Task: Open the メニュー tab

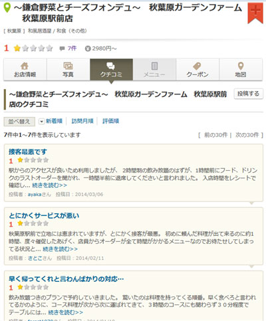Action: point(154,70)
